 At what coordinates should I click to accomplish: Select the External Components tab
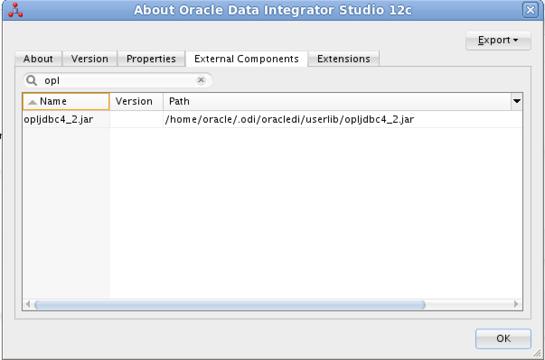246,59
